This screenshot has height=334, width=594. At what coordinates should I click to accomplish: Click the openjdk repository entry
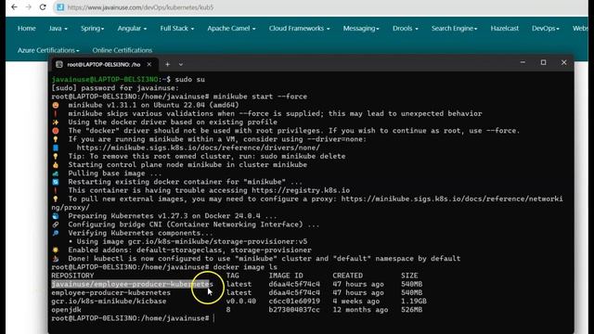pyautogui.click(x=66, y=310)
